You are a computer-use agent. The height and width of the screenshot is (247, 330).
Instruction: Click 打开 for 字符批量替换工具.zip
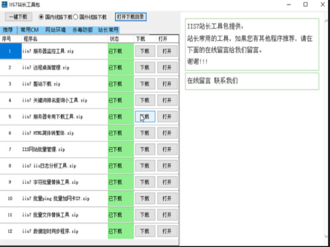(167, 182)
